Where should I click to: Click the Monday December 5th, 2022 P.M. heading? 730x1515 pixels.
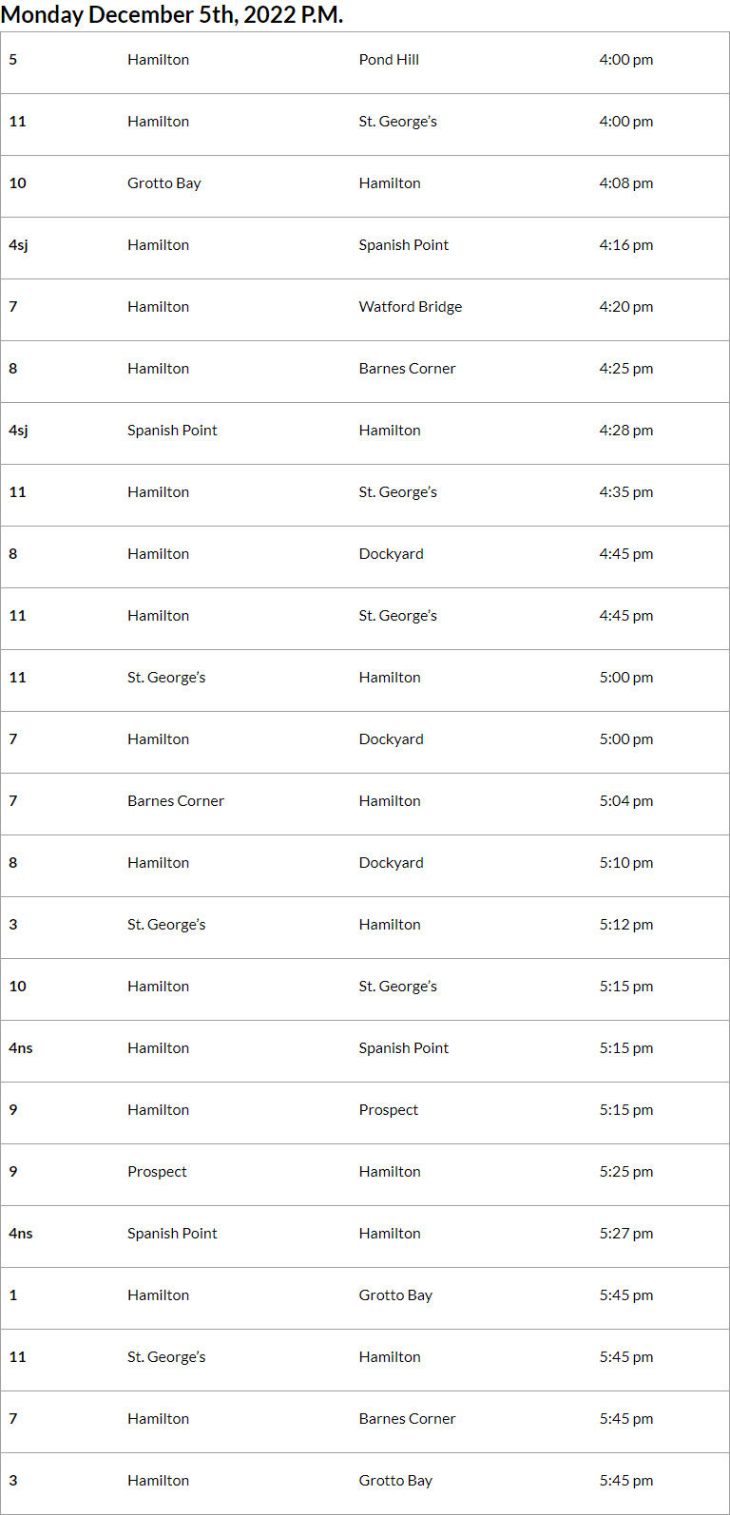pyautogui.click(x=172, y=14)
